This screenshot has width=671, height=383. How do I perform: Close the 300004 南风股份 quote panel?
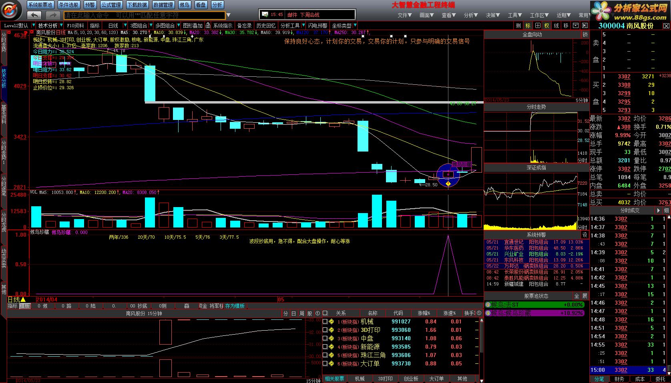[x=666, y=26]
